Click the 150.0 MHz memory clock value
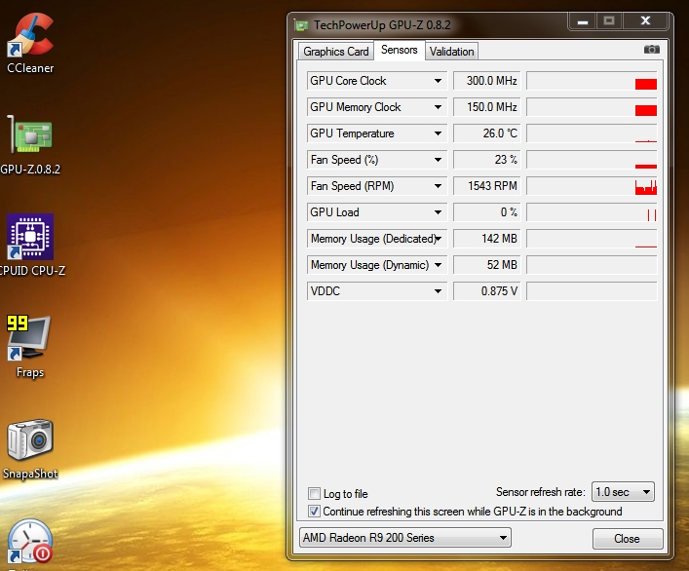The width and height of the screenshot is (689, 571). click(487, 107)
